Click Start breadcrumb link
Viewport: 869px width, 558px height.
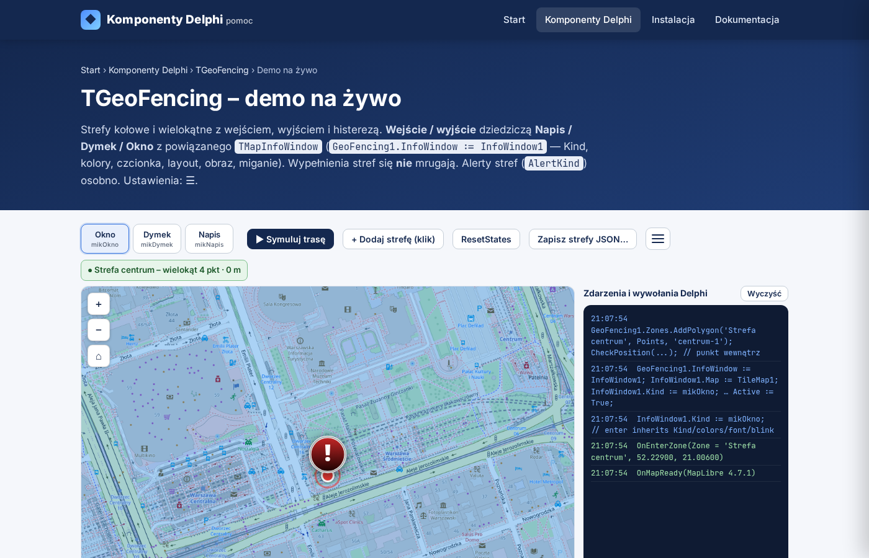[91, 70]
